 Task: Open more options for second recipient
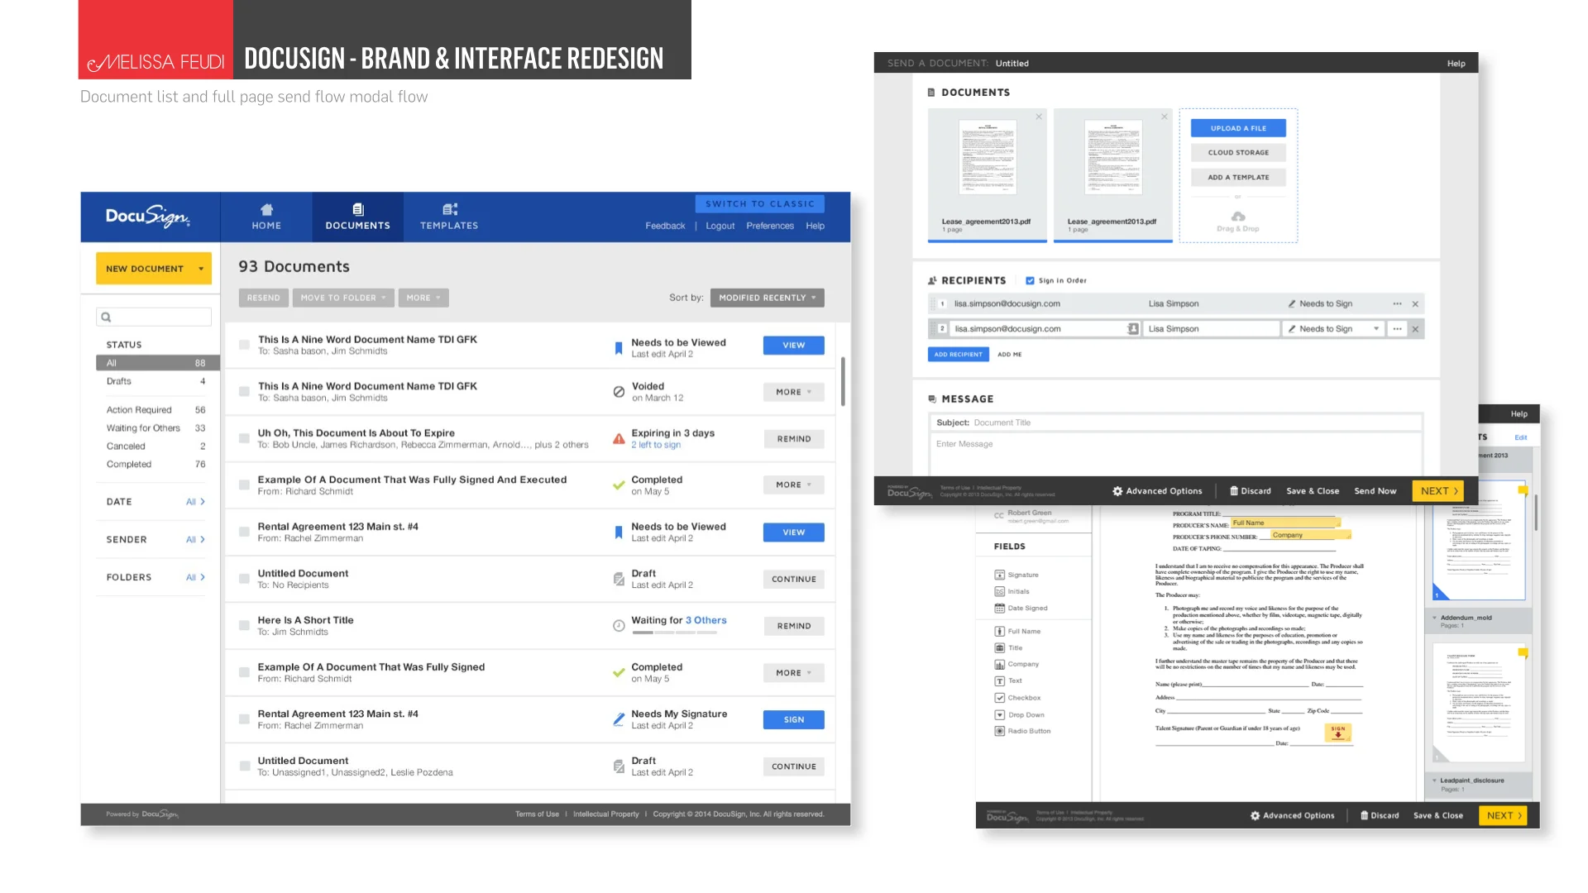click(1397, 329)
